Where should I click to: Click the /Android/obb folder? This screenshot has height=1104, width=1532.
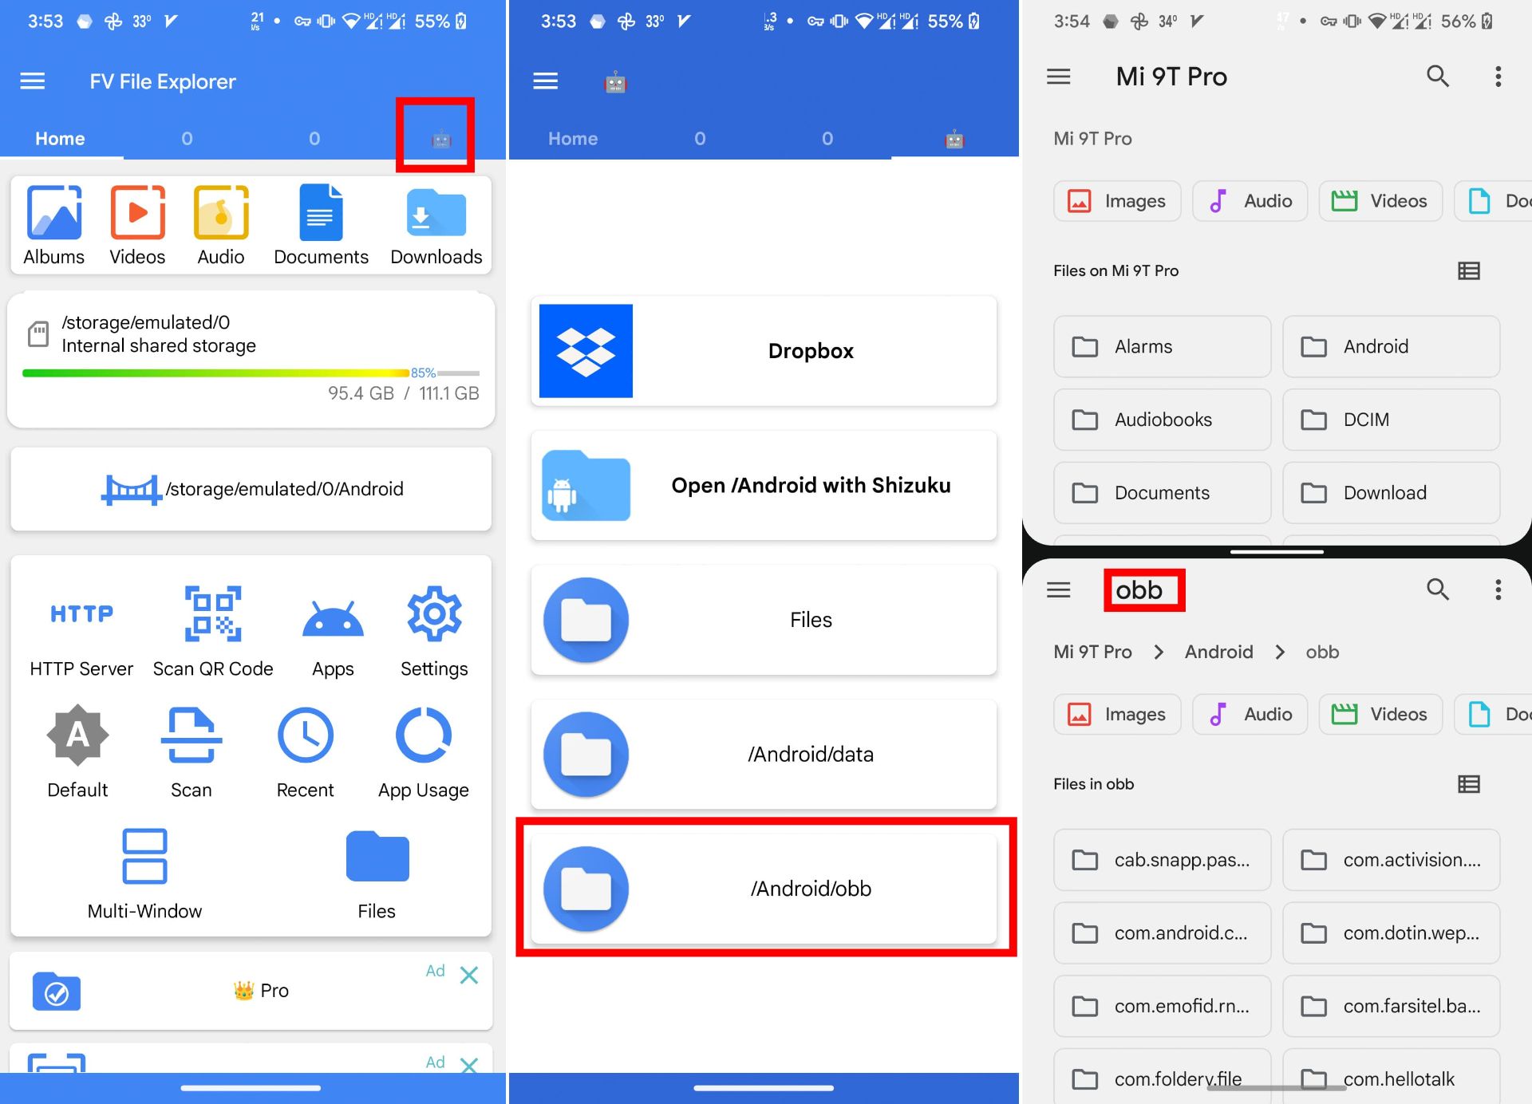point(766,888)
